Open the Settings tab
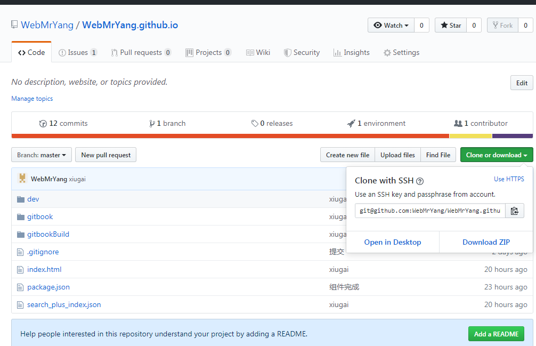 pyautogui.click(x=401, y=52)
